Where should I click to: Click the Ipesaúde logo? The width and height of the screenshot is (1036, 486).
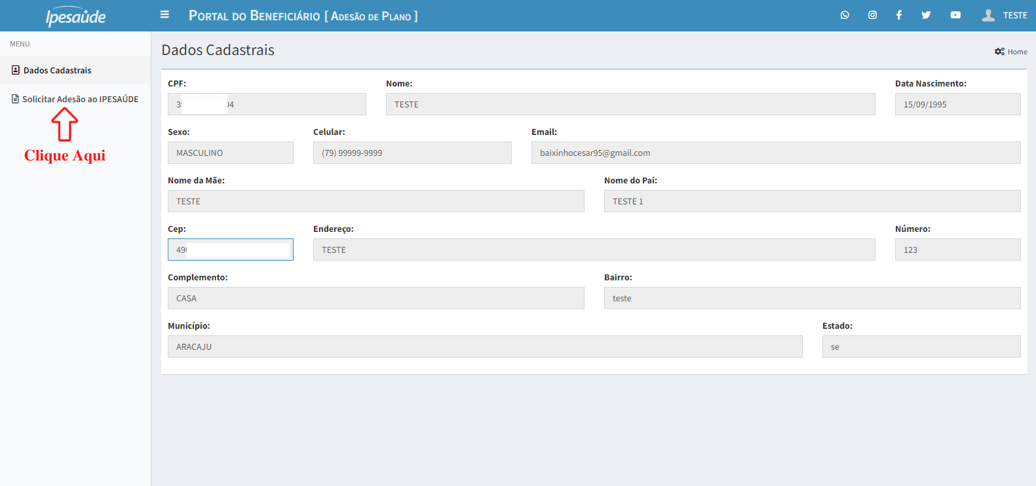point(75,16)
